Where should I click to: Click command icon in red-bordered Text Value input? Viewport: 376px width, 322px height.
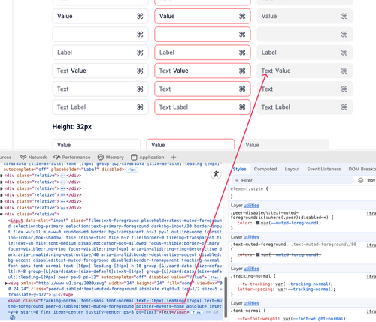pos(242,71)
